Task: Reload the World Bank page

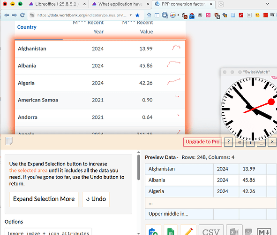Action: (x=22, y=15)
